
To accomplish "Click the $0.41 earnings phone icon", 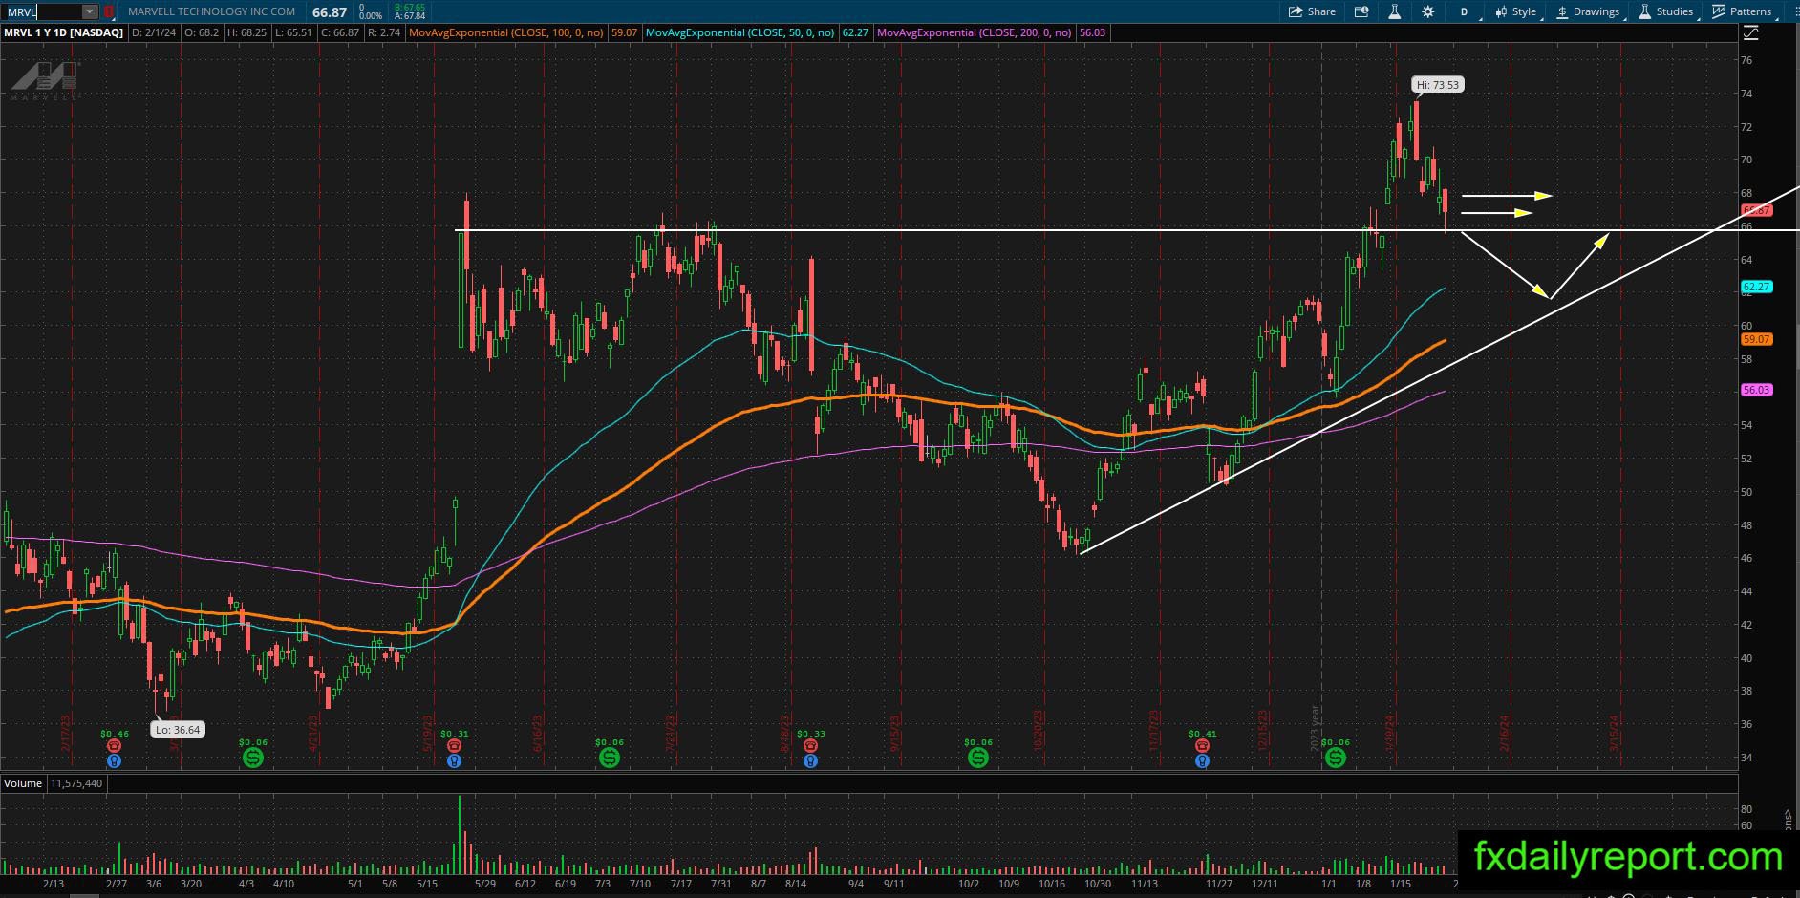I will (x=1203, y=745).
